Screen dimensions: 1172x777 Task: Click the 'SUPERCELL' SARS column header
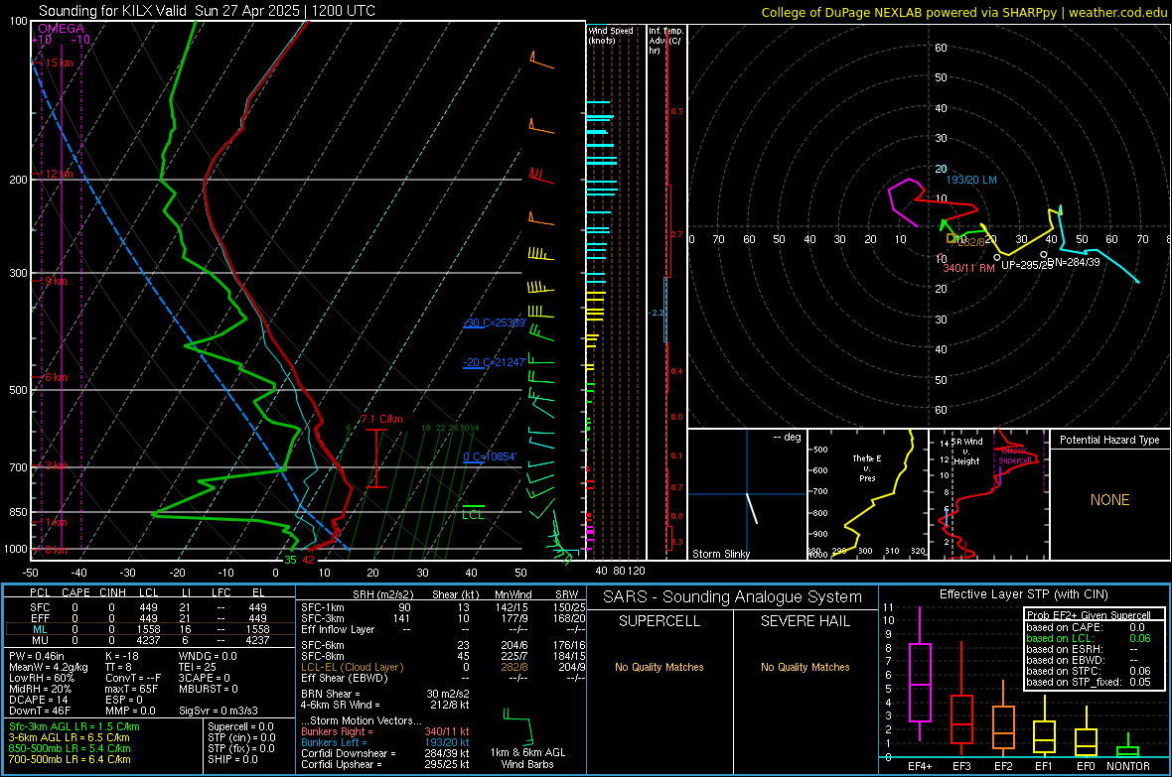(x=659, y=621)
